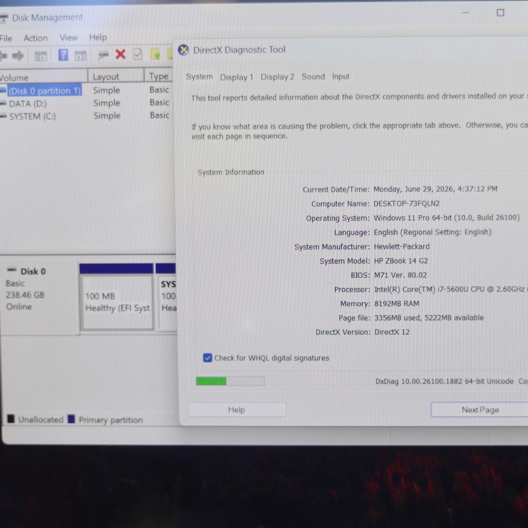Click the Disk Management title bar icon
The image size is (528, 528).
4,18
